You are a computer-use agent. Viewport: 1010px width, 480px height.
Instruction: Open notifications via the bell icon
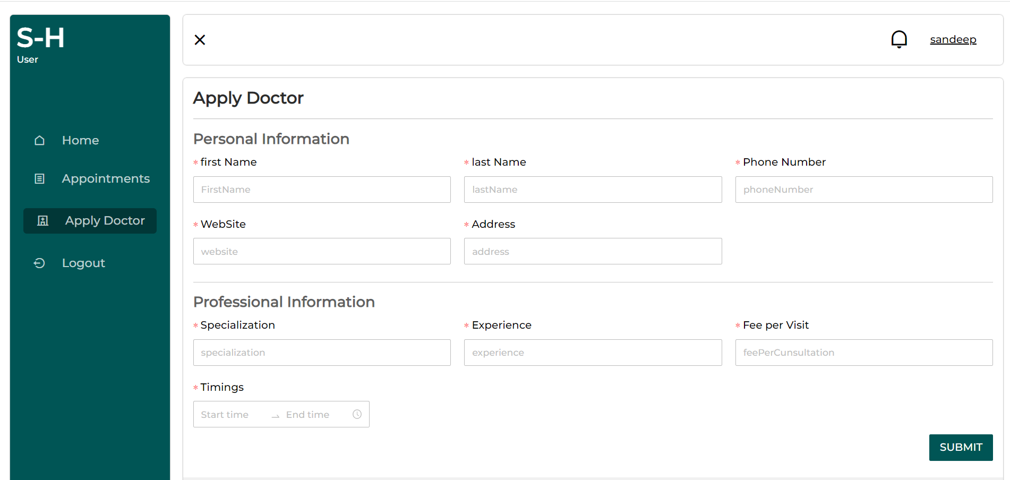click(899, 39)
